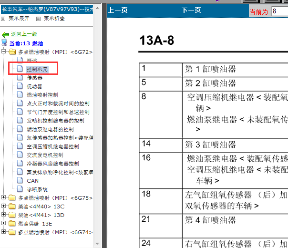The image size is (288, 248).
Task: Open the 诊断系统 tree item
Action: click(x=37, y=189)
